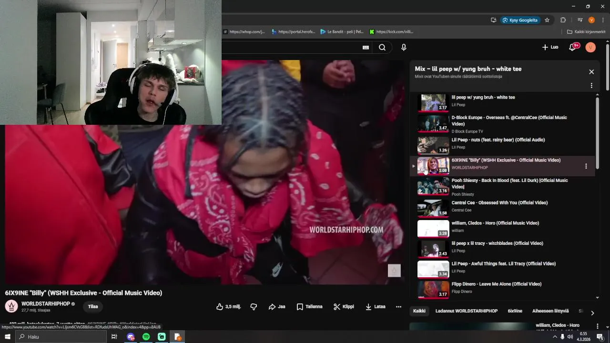Open volume control in system tray
Screen dimensions: 610x343
coord(570,337)
